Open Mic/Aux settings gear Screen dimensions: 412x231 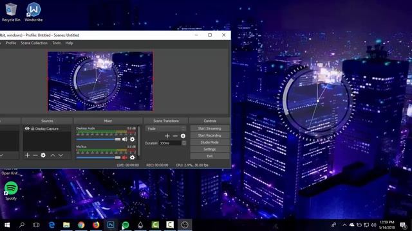pyautogui.click(x=132, y=157)
